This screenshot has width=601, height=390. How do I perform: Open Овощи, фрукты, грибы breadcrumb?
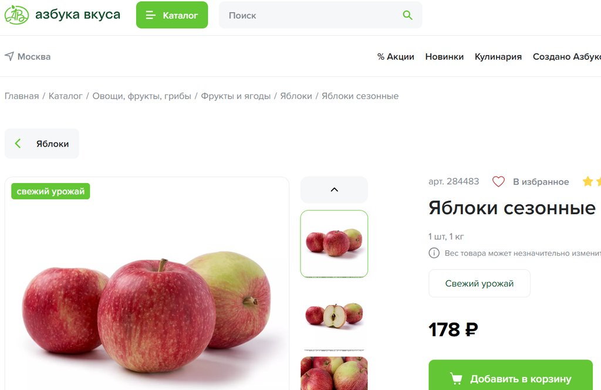141,96
